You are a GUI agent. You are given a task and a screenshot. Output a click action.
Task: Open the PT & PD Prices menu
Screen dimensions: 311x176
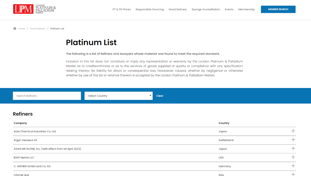click(x=122, y=9)
